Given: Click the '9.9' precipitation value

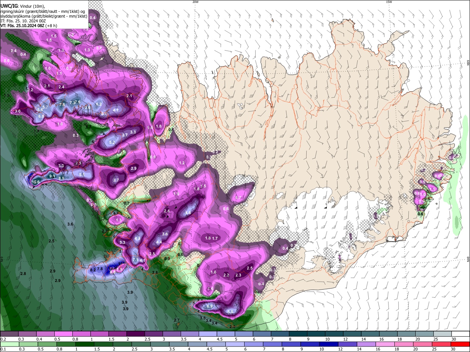Looking at the screenshot, I should [x=52, y=176].
